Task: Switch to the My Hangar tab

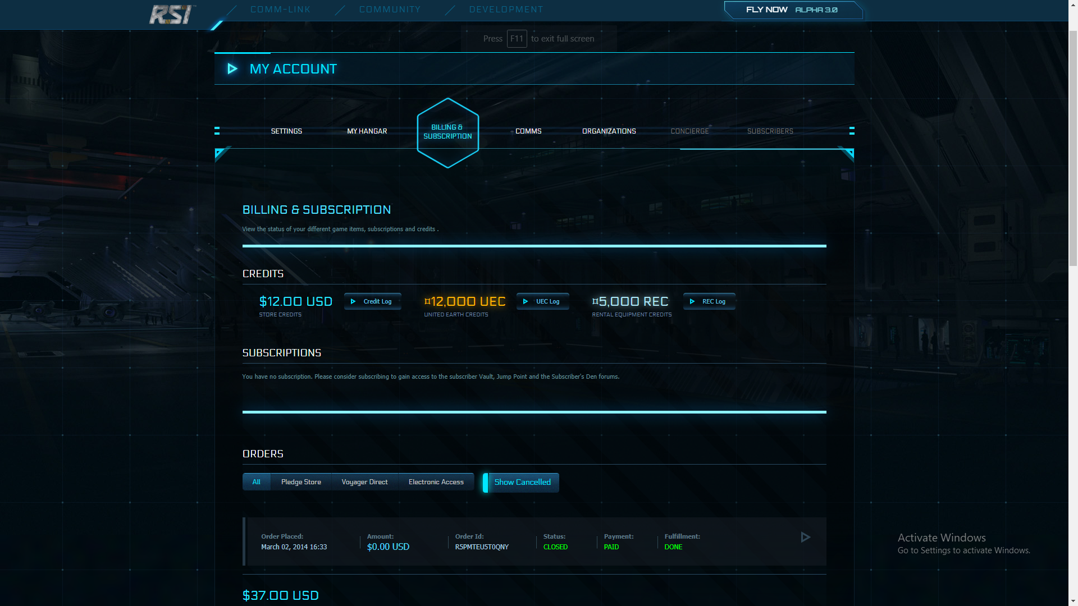Action: [x=367, y=131]
